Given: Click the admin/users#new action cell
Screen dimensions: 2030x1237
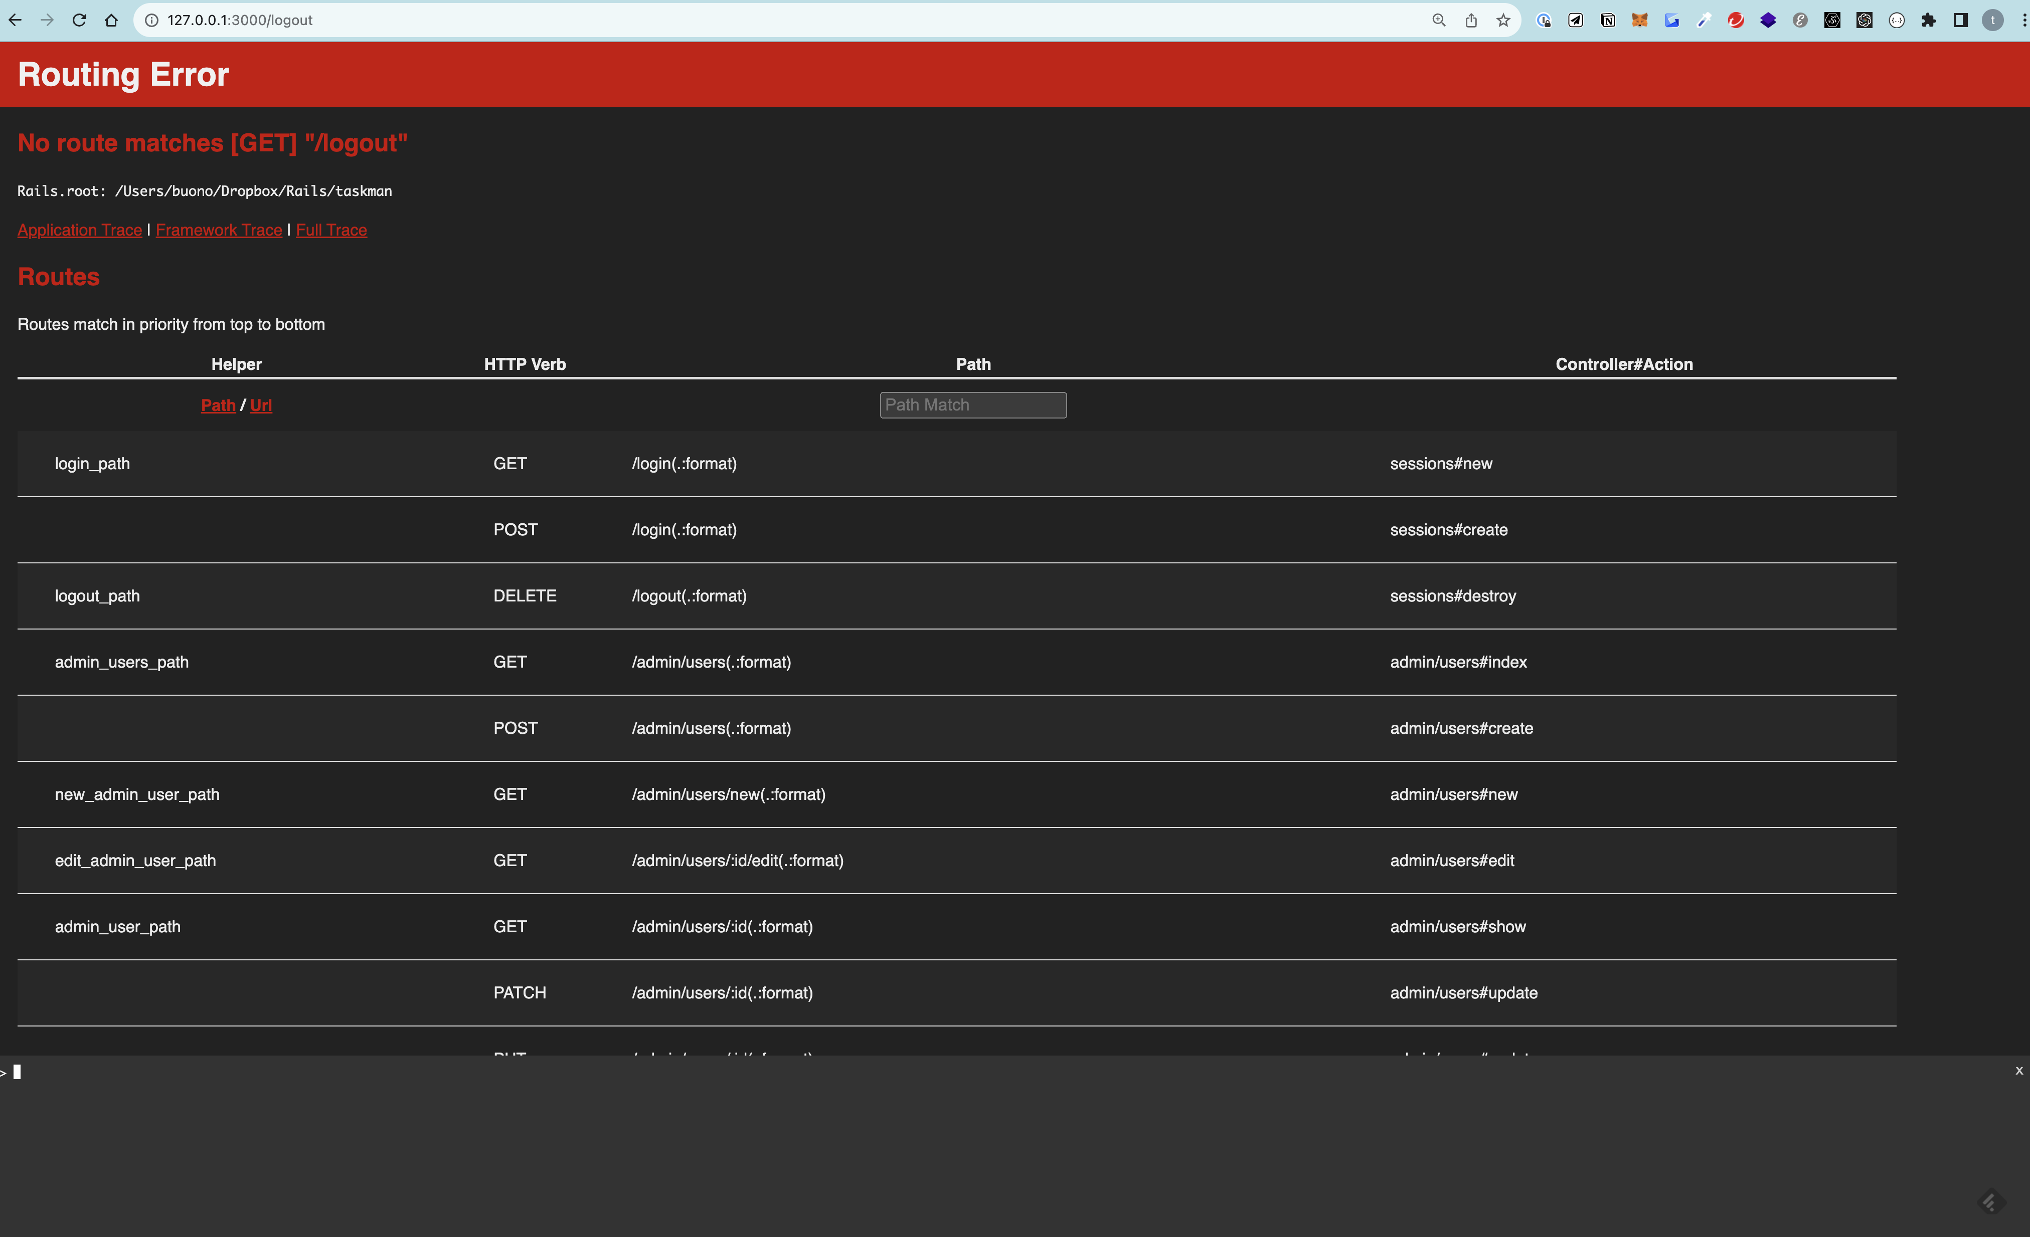Looking at the screenshot, I should coord(1453,795).
